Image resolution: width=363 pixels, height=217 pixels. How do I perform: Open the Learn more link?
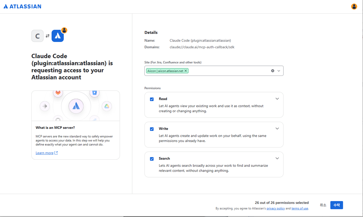point(44,153)
